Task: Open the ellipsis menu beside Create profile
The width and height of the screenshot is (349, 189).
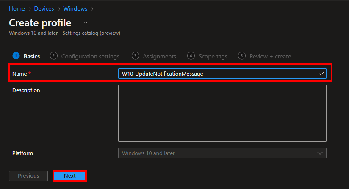Action: coord(85,23)
